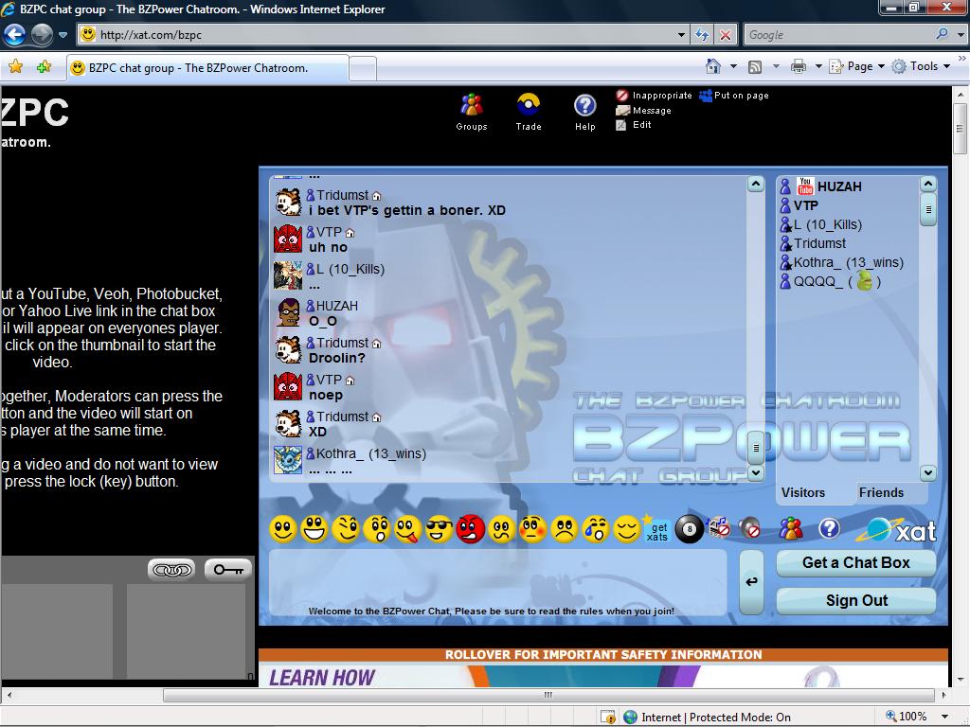The image size is (970, 727).
Task: Open the Page menu
Action: (857, 66)
